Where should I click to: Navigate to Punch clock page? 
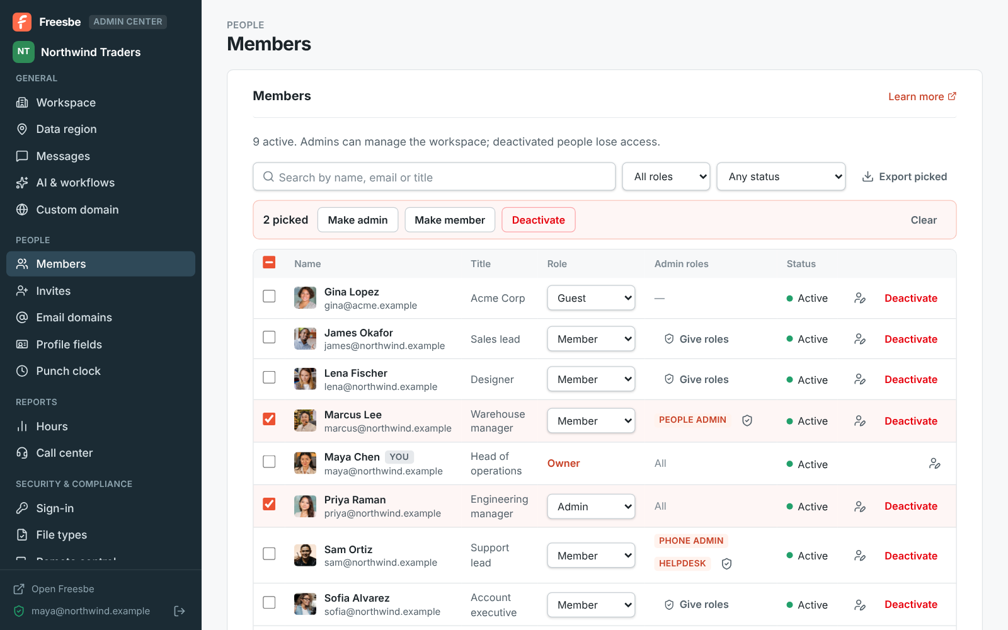101,371
